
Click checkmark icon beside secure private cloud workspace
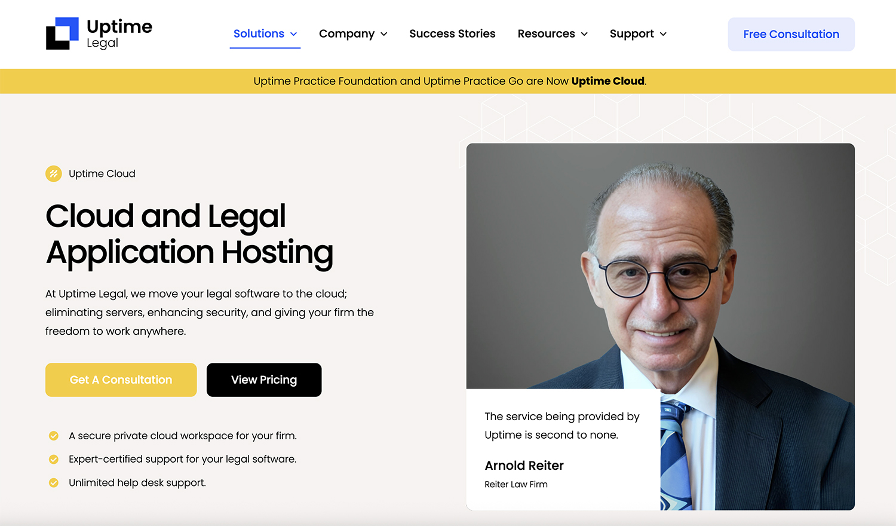tap(54, 436)
